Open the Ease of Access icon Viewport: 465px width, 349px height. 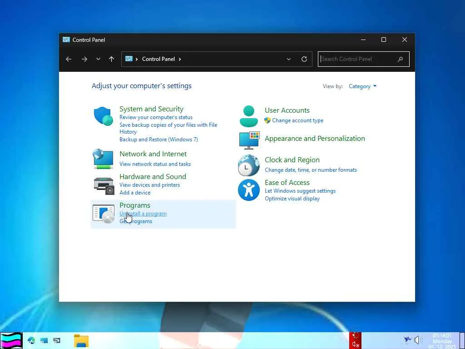[248, 190]
